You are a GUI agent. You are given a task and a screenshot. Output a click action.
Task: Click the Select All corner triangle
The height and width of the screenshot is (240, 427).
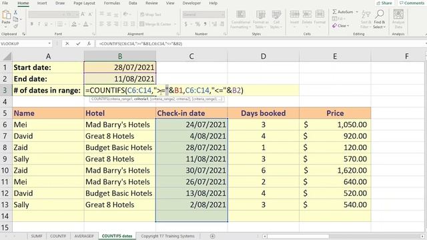coord(7,56)
